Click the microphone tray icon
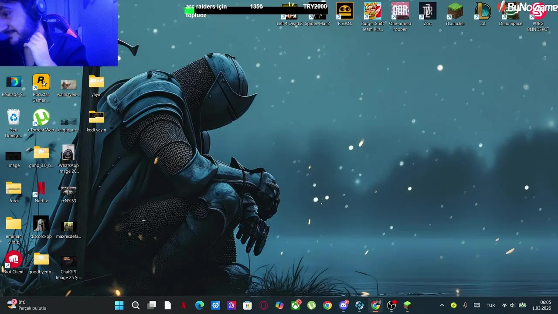 [465, 305]
